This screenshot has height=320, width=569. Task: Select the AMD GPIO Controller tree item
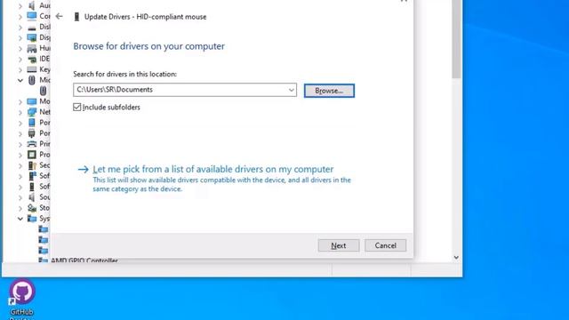[x=84, y=260]
